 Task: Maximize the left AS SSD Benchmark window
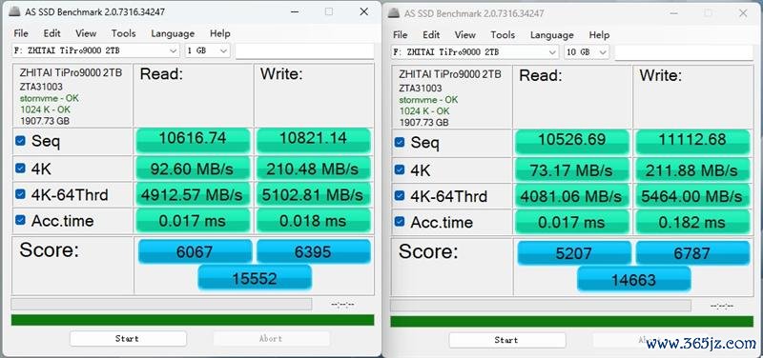329,11
